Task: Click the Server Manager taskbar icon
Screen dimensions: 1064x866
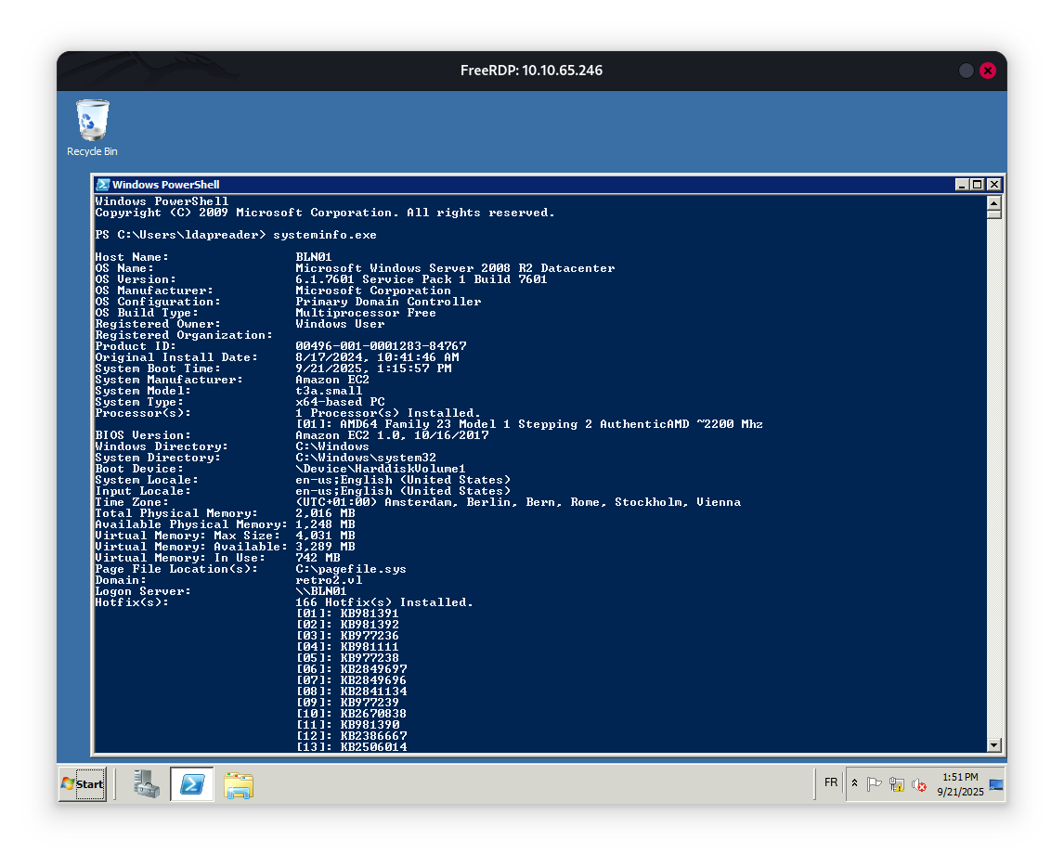Action: coord(146,784)
